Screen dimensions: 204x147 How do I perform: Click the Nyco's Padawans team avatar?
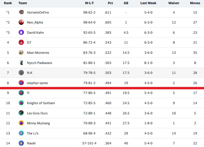[x=21, y=63]
